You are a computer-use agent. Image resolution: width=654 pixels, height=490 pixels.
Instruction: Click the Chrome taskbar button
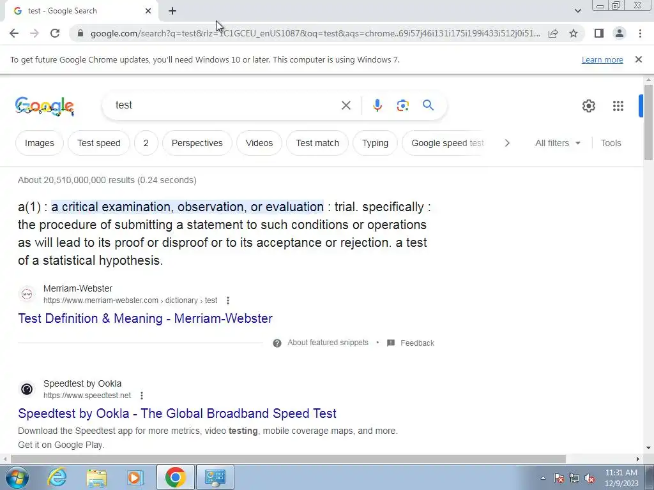point(175,477)
